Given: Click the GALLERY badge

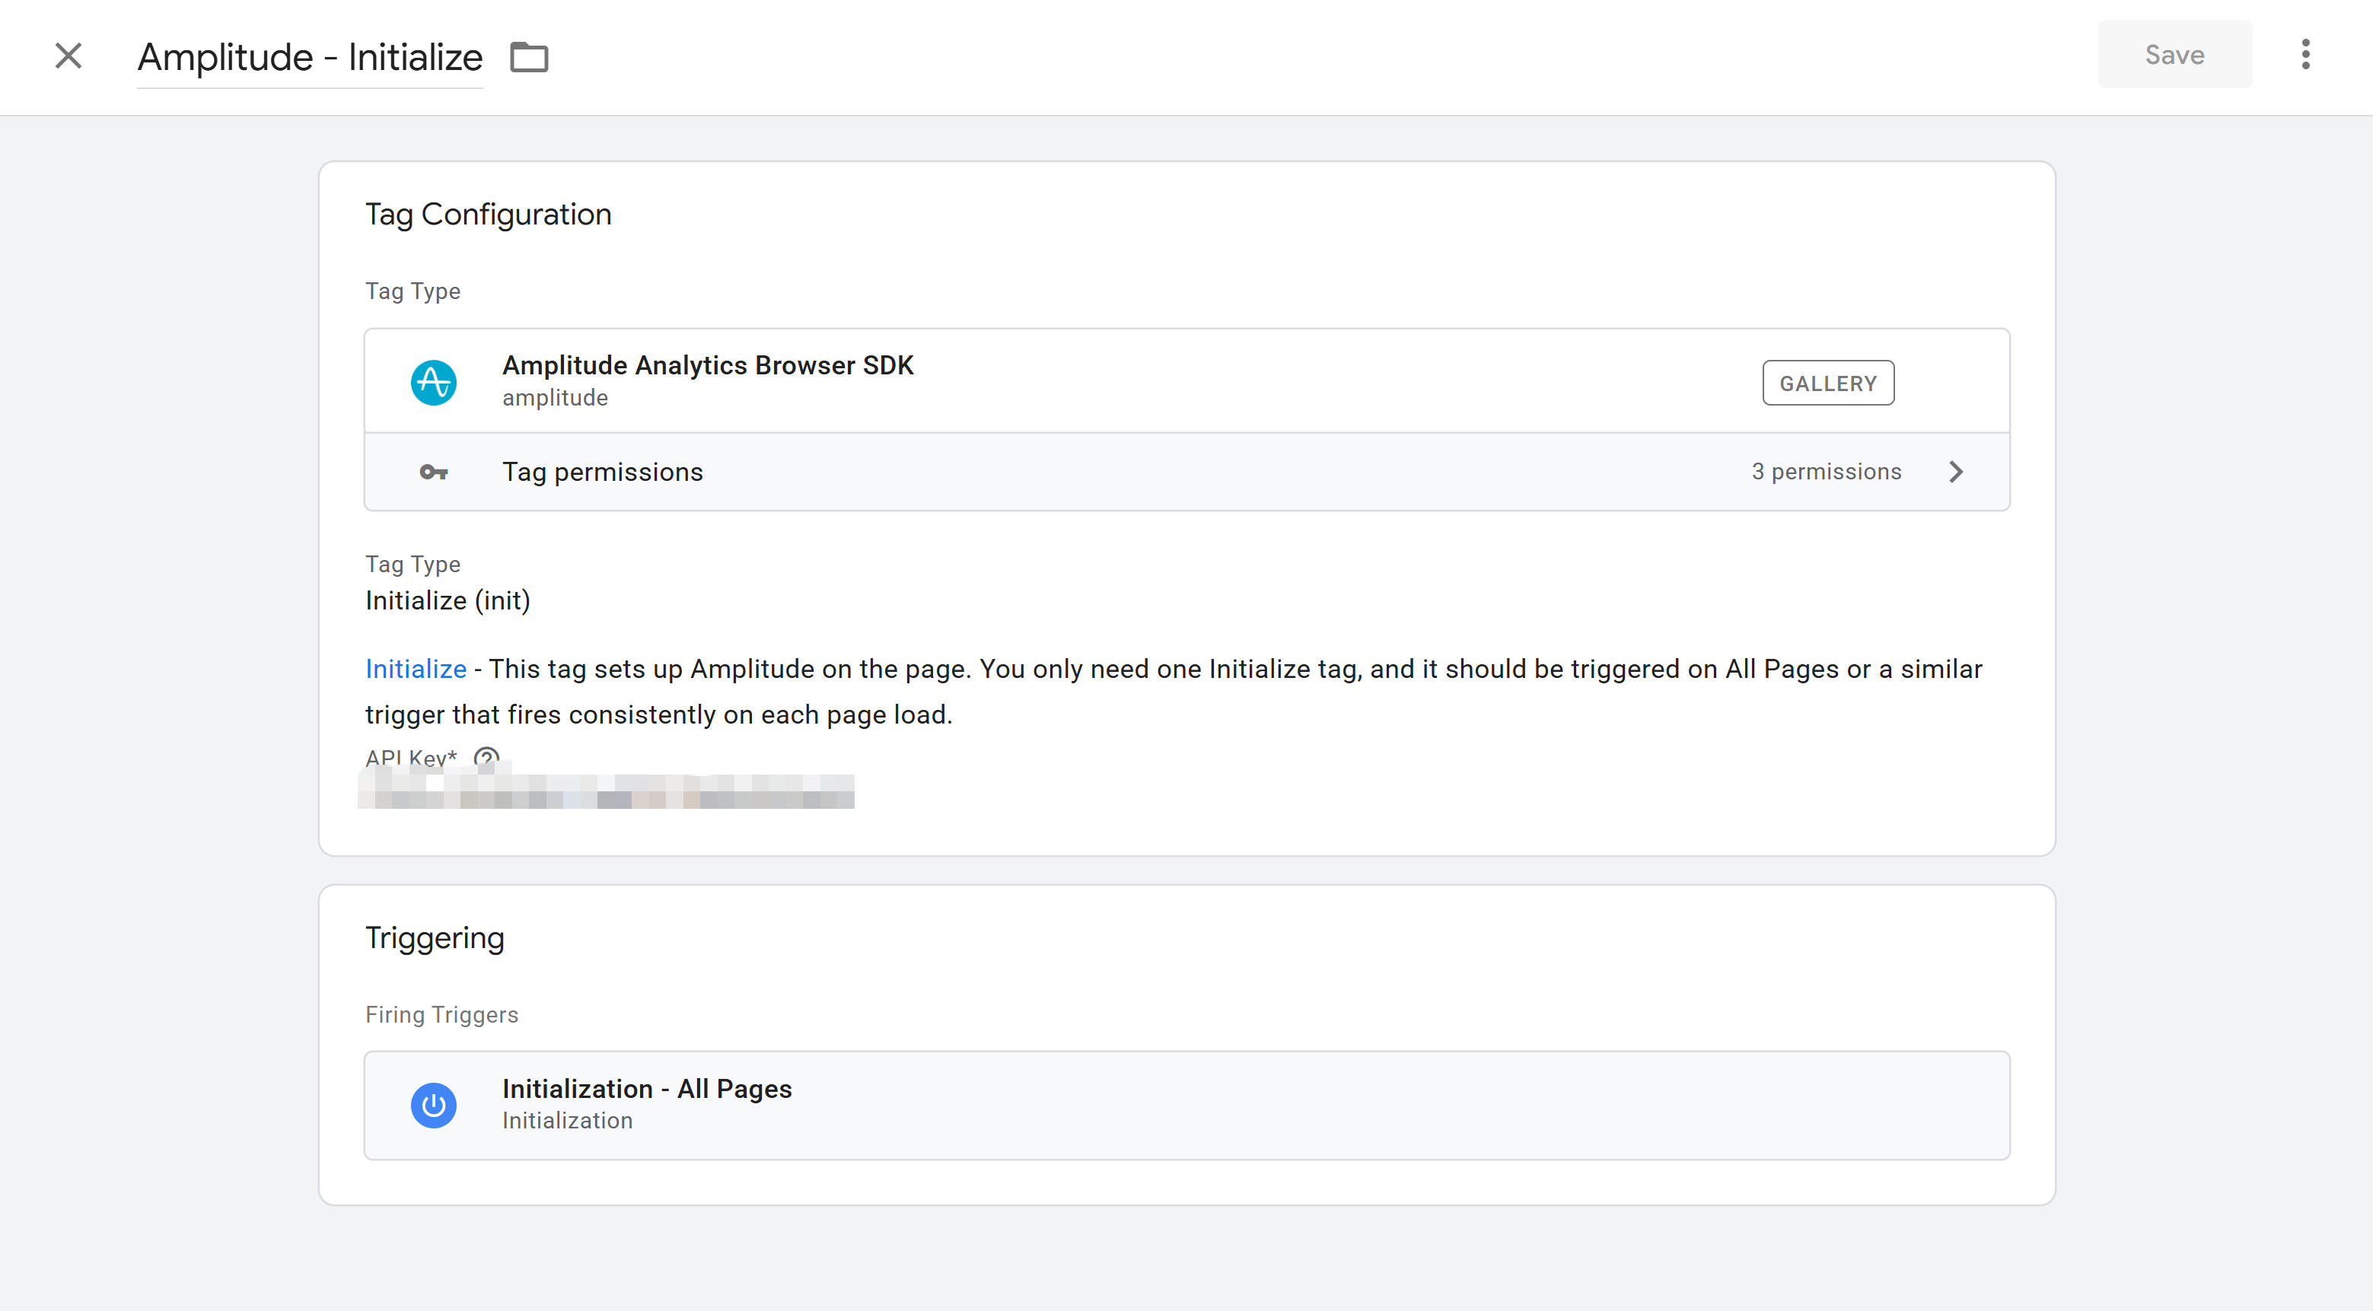Looking at the screenshot, I should [x=1827, y=383].
